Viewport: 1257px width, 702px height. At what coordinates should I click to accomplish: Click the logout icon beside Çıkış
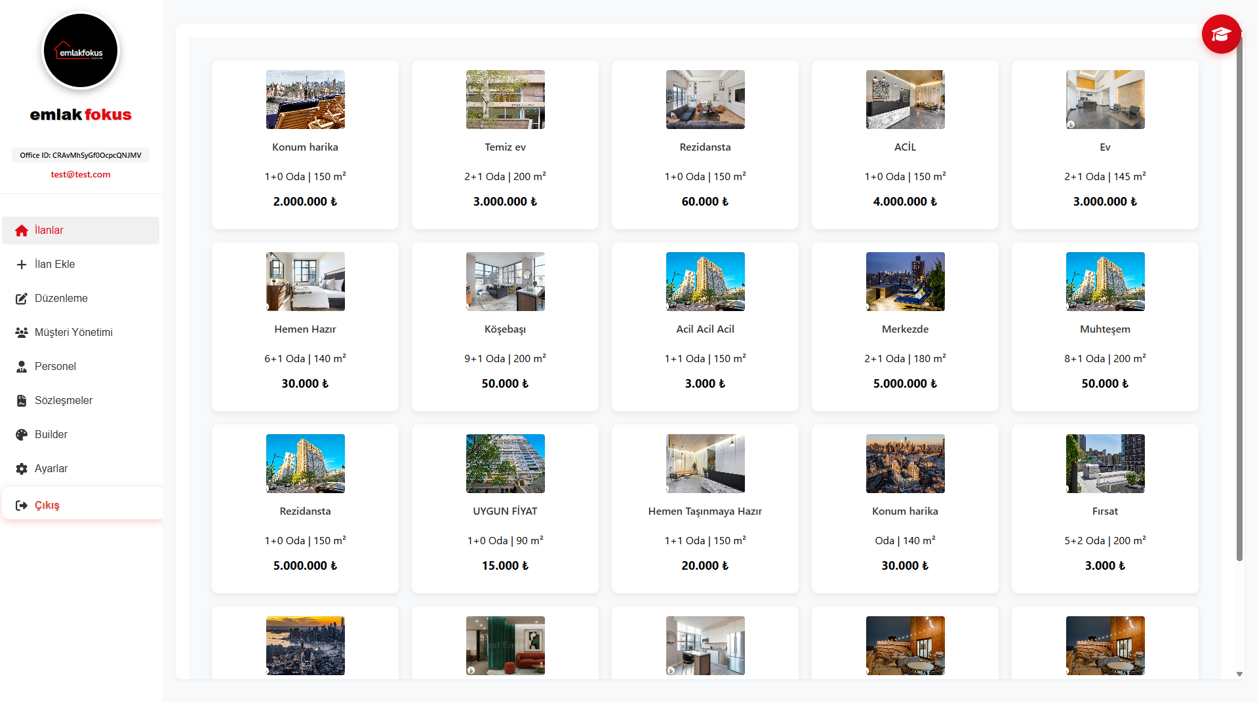[x=22, y=506]
